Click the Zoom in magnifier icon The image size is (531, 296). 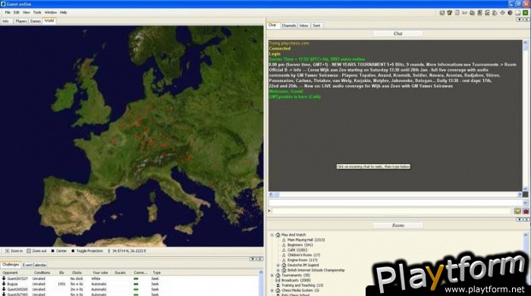pyautogui.click(x=8, y=251)
